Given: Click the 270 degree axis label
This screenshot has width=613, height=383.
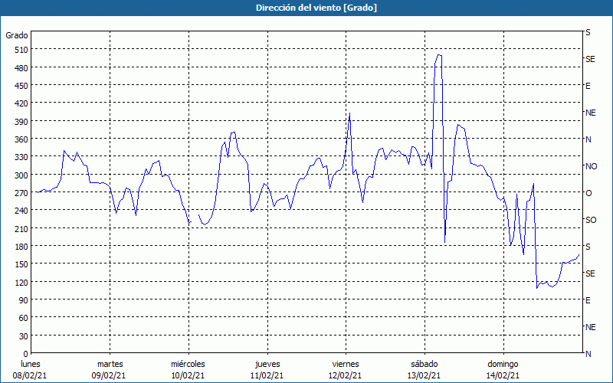Looking at the screenshot, I should tap(21, 193).
